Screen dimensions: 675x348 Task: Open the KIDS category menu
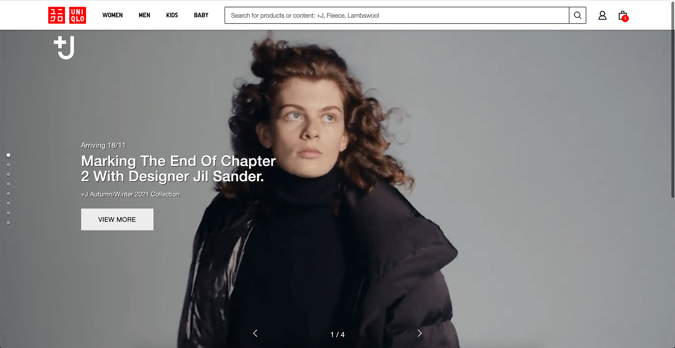click(x=172, y=15)
